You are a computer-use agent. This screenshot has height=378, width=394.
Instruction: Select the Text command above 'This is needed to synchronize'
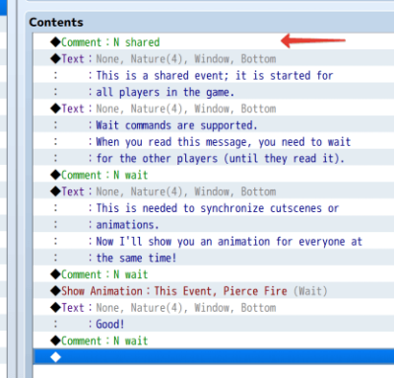click(x=214, y=191)
